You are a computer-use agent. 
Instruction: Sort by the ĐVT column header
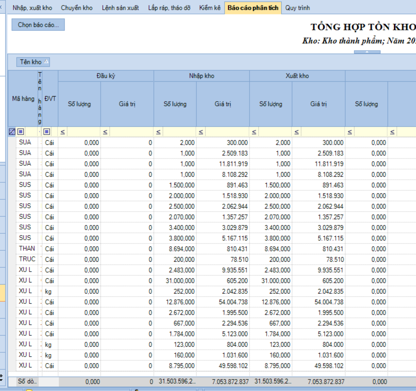(x=50, y=99)
